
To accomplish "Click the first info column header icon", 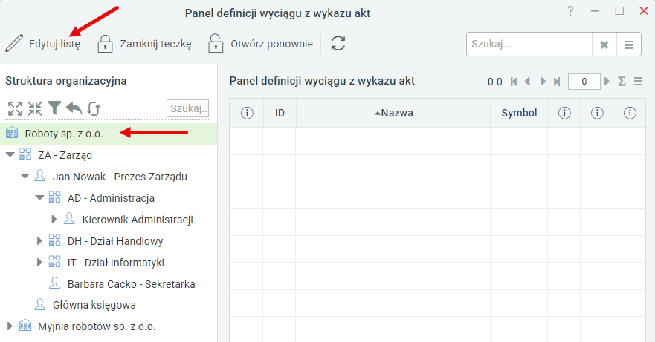I will click(x=247, y=113).
